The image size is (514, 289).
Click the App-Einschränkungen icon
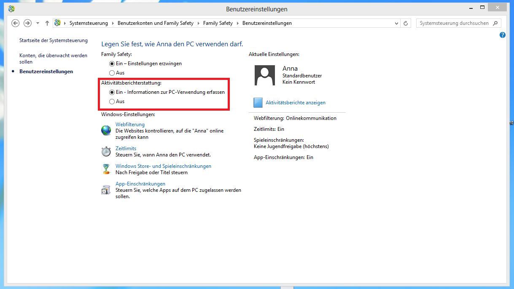106,190
